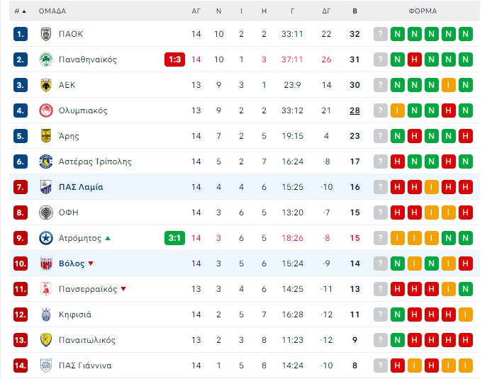Click the ΑΓ column header
This screenshot has height=379, width=487.
(196, 11)
